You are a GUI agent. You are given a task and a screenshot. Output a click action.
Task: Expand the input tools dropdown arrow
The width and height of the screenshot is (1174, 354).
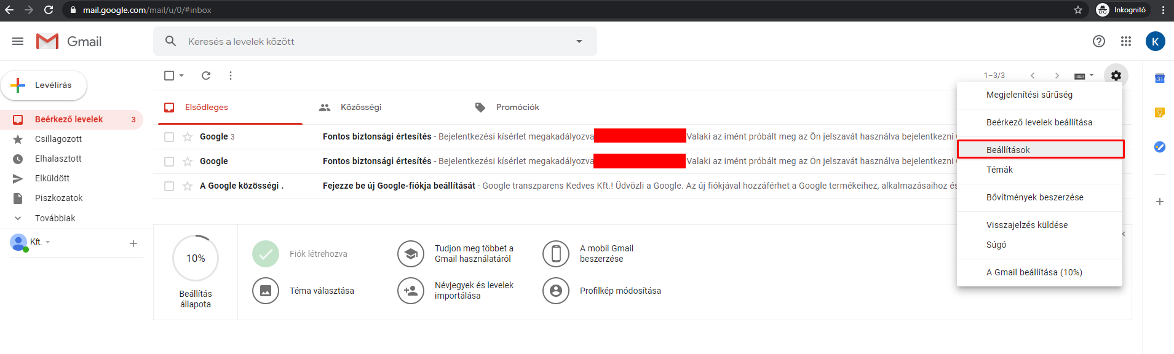1092,76
